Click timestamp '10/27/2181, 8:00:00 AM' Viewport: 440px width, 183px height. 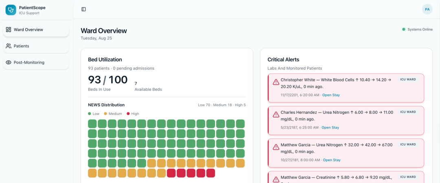[x=300, y=160]
